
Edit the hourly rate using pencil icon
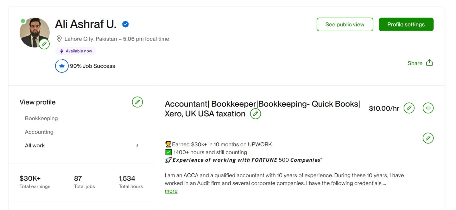(x=410, y=108)
